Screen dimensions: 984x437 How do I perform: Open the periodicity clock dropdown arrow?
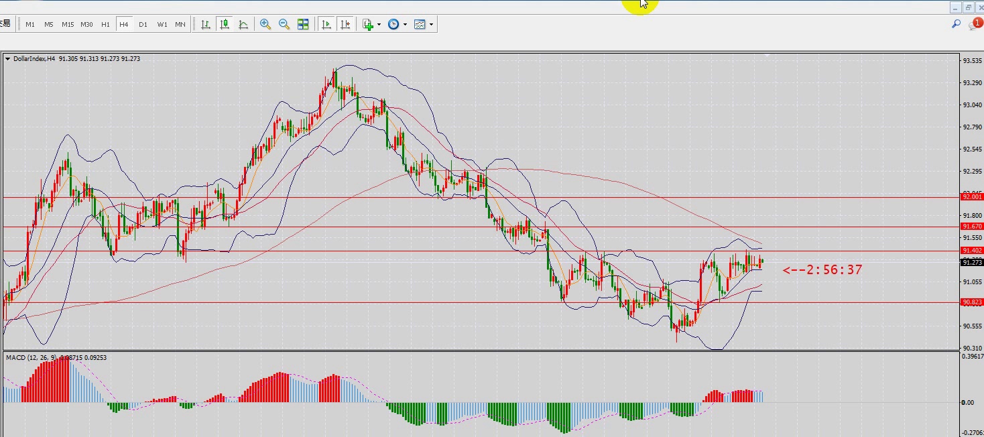[x=405, y=25]
